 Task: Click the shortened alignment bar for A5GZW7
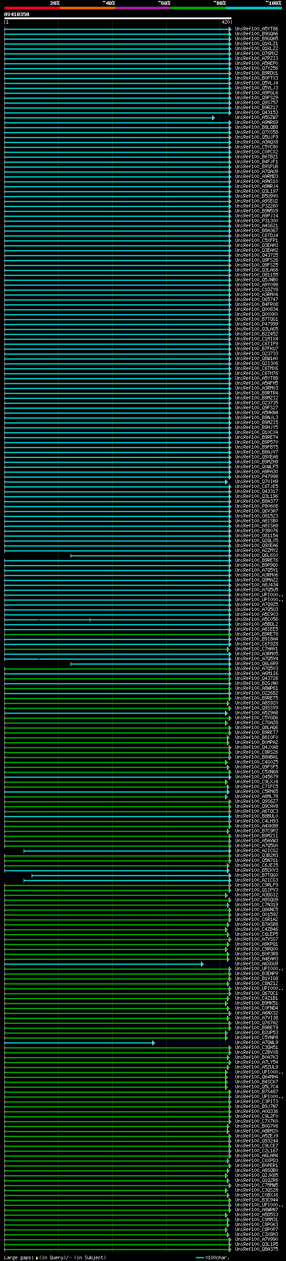click(x=109, y=118)
